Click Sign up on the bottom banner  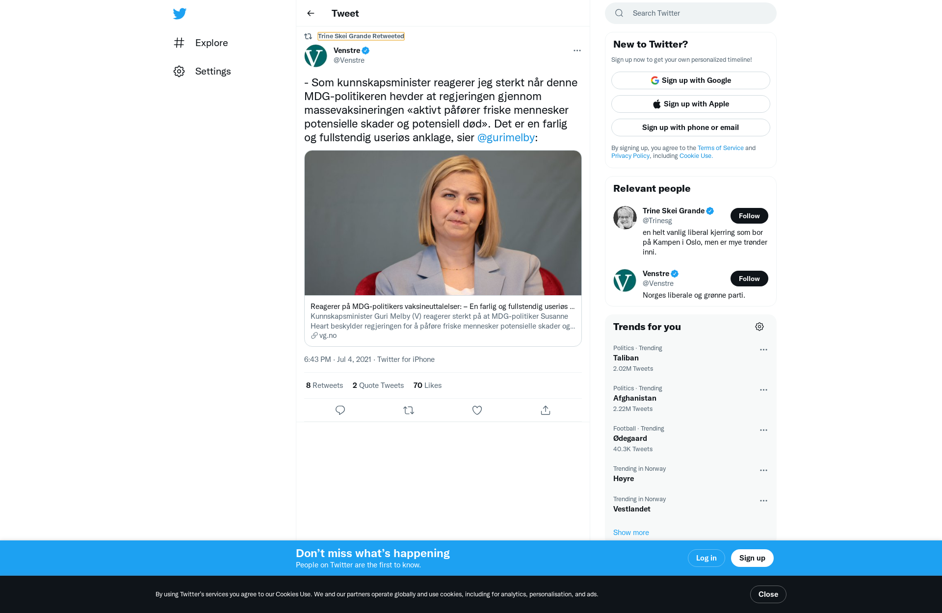[x=752, y=558]
